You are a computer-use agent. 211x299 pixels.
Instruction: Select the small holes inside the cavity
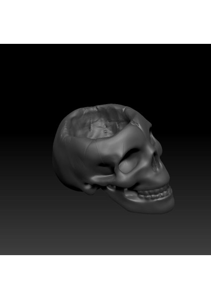pos(98,129)
